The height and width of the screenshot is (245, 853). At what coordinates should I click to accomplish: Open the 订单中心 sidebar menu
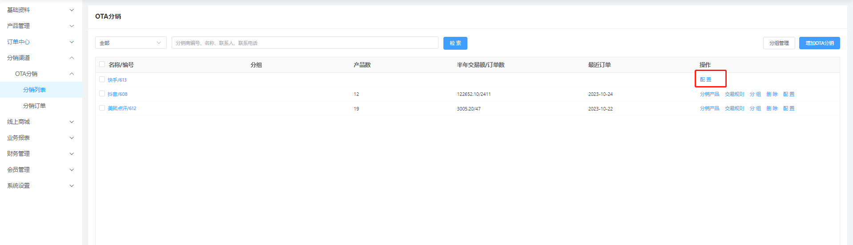pyautogui.click(x=40, y=42)
